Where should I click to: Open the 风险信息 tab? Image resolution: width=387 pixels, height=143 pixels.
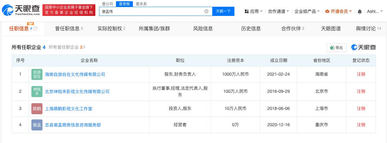tap(203, 29)
